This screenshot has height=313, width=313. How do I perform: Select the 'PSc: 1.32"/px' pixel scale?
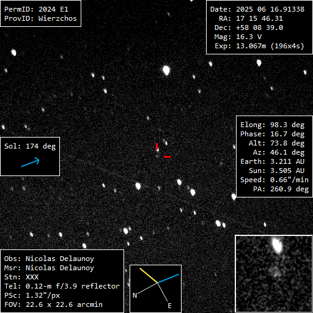[32, 295]
